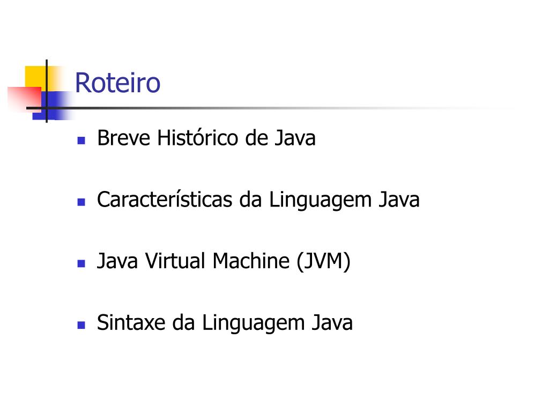Select the bullet marker before Java Virtual Machine
This screenshot has height=412, width=549.
coord(81,263)
